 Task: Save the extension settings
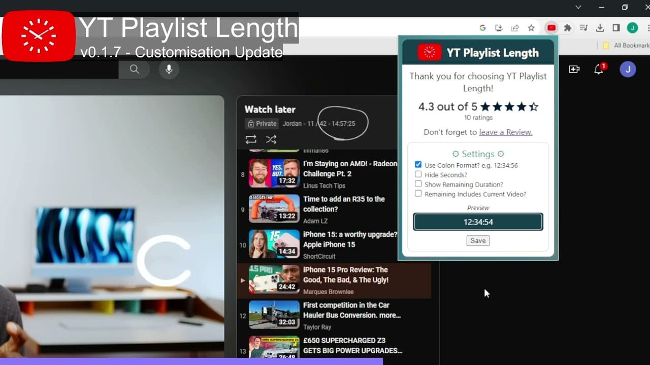pos(478,241)
